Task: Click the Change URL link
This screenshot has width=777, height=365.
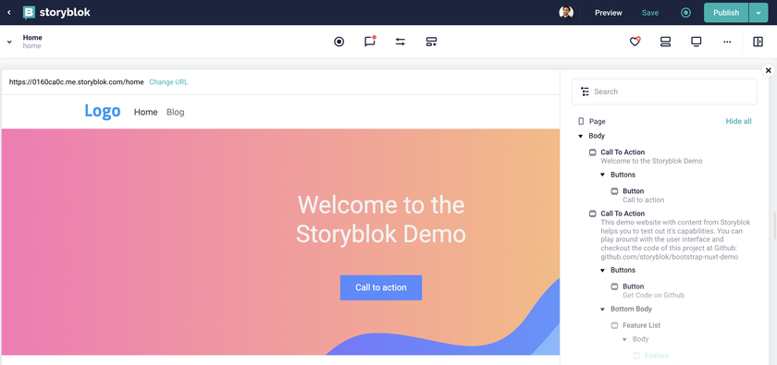Action: (x=168, y=82)
